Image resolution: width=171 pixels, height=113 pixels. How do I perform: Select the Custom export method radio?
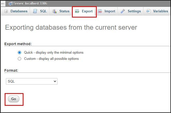[x=19, y=59]
